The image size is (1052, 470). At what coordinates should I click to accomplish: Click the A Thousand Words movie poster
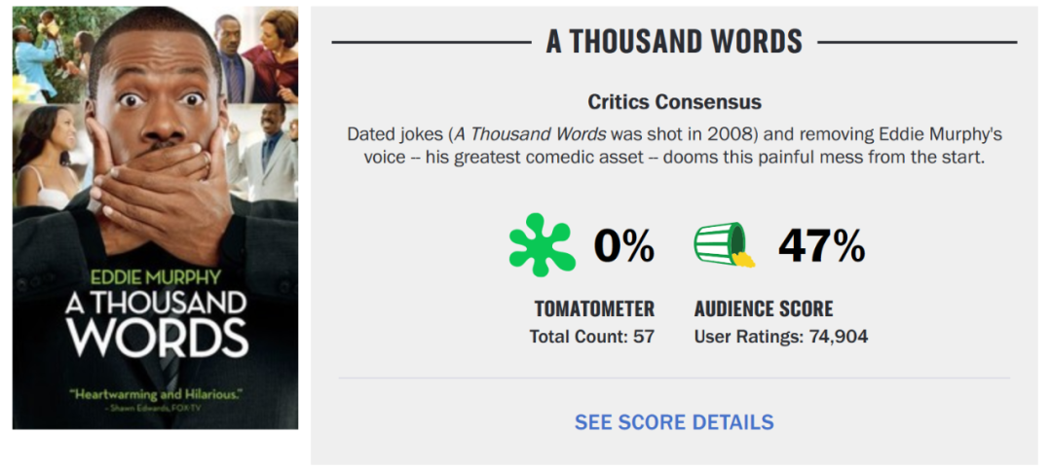[155, 218]
